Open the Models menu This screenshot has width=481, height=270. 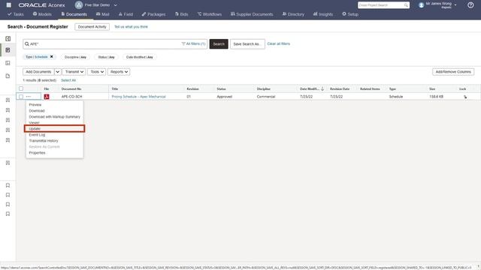pyautogui.click(x=42, y=14)
